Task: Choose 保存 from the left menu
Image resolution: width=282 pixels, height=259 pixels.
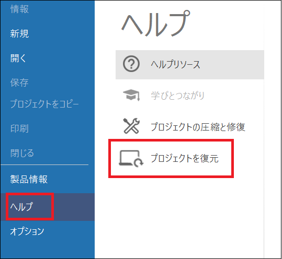Action: [x=19, y=83]
